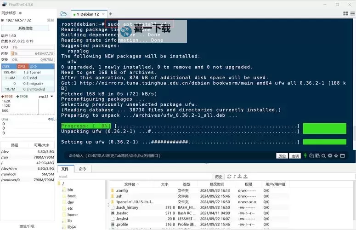Screen dimensions: 356x230
Task: Add a new session tab with plus
Action: click(x=111, y=14)
